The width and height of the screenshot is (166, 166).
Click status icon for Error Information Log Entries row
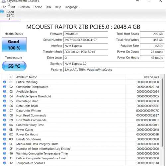(5, 149)
